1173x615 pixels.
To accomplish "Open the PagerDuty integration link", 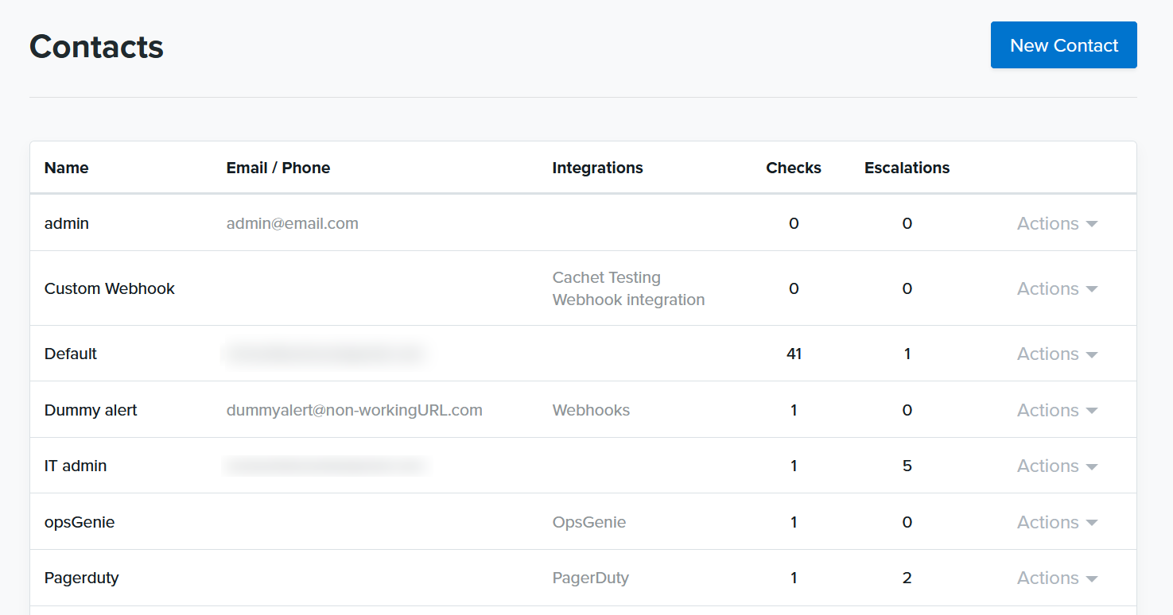I will (591, 578).
